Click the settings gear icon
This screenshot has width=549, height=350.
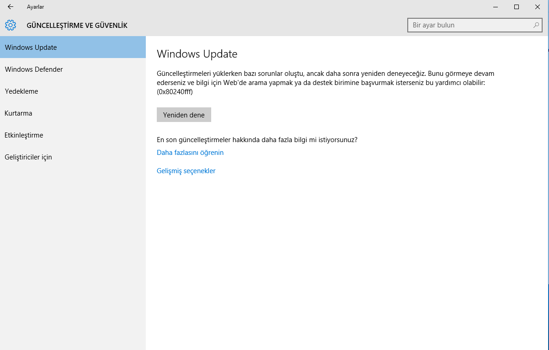[11, 25]
